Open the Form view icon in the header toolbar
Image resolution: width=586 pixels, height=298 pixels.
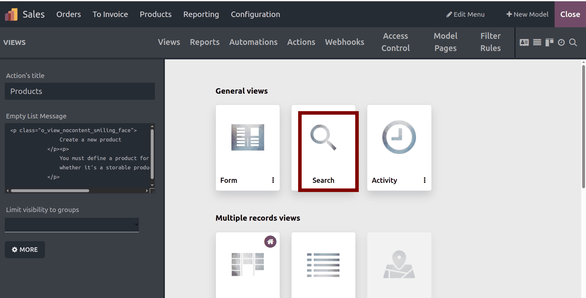click(524, 42)
